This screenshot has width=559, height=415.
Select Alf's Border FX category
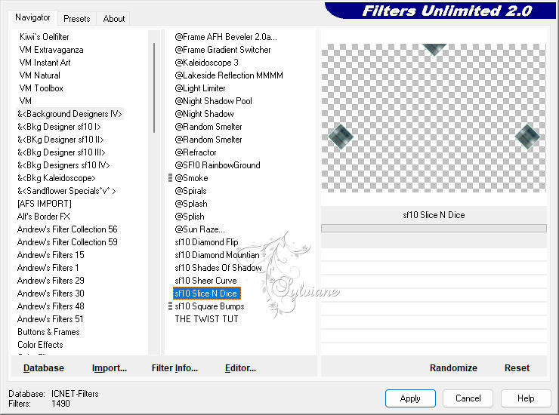(x=44, y=217)
